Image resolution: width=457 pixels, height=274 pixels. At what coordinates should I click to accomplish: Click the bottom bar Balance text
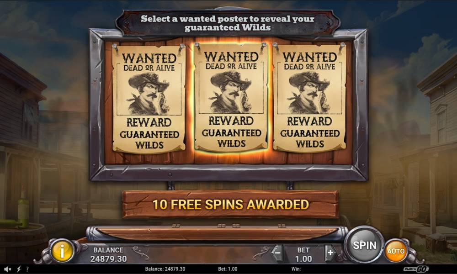(x=165, y=269)
